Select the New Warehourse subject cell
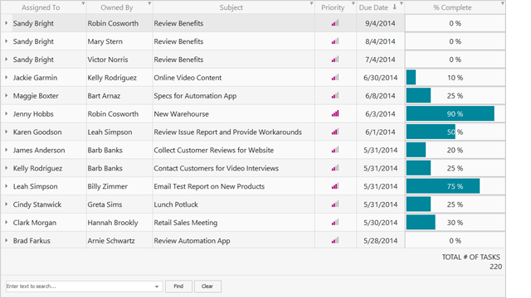 tap(234, 113)
